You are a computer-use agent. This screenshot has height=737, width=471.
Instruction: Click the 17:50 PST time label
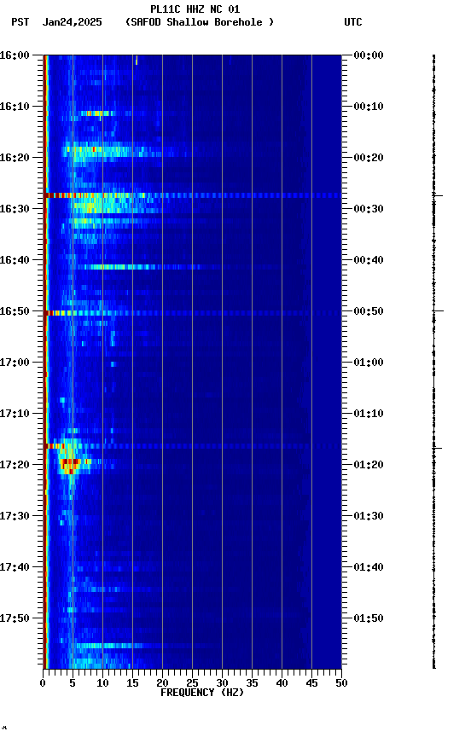coord(15,618)
